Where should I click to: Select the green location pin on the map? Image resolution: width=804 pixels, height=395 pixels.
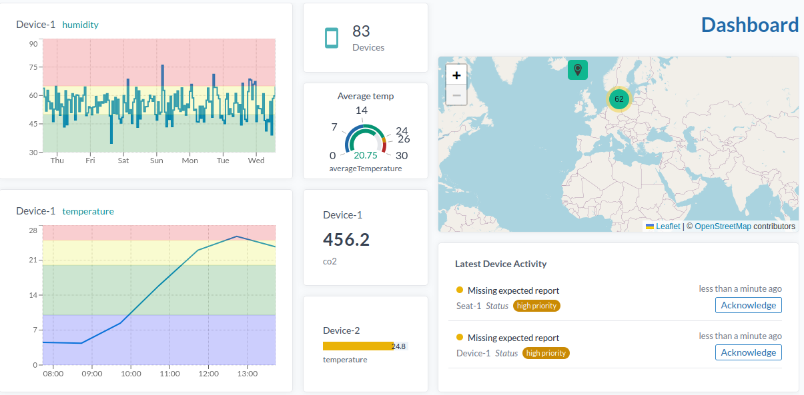pos(577,69)
